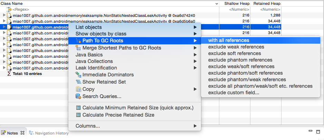The width and height of the screenshot is (324, 140).
Task: Click the Show Retained Set icon
Action: coord(78,82)
